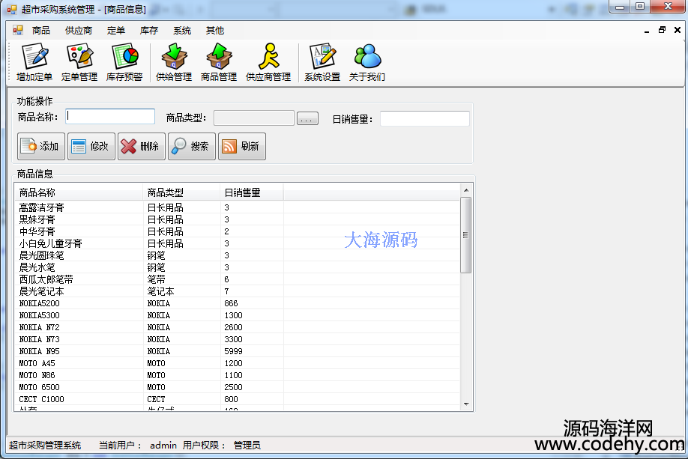Open the 库存 inventory menu
The width and height of the screenshot is (688, 459).
(x=149, y=31)
